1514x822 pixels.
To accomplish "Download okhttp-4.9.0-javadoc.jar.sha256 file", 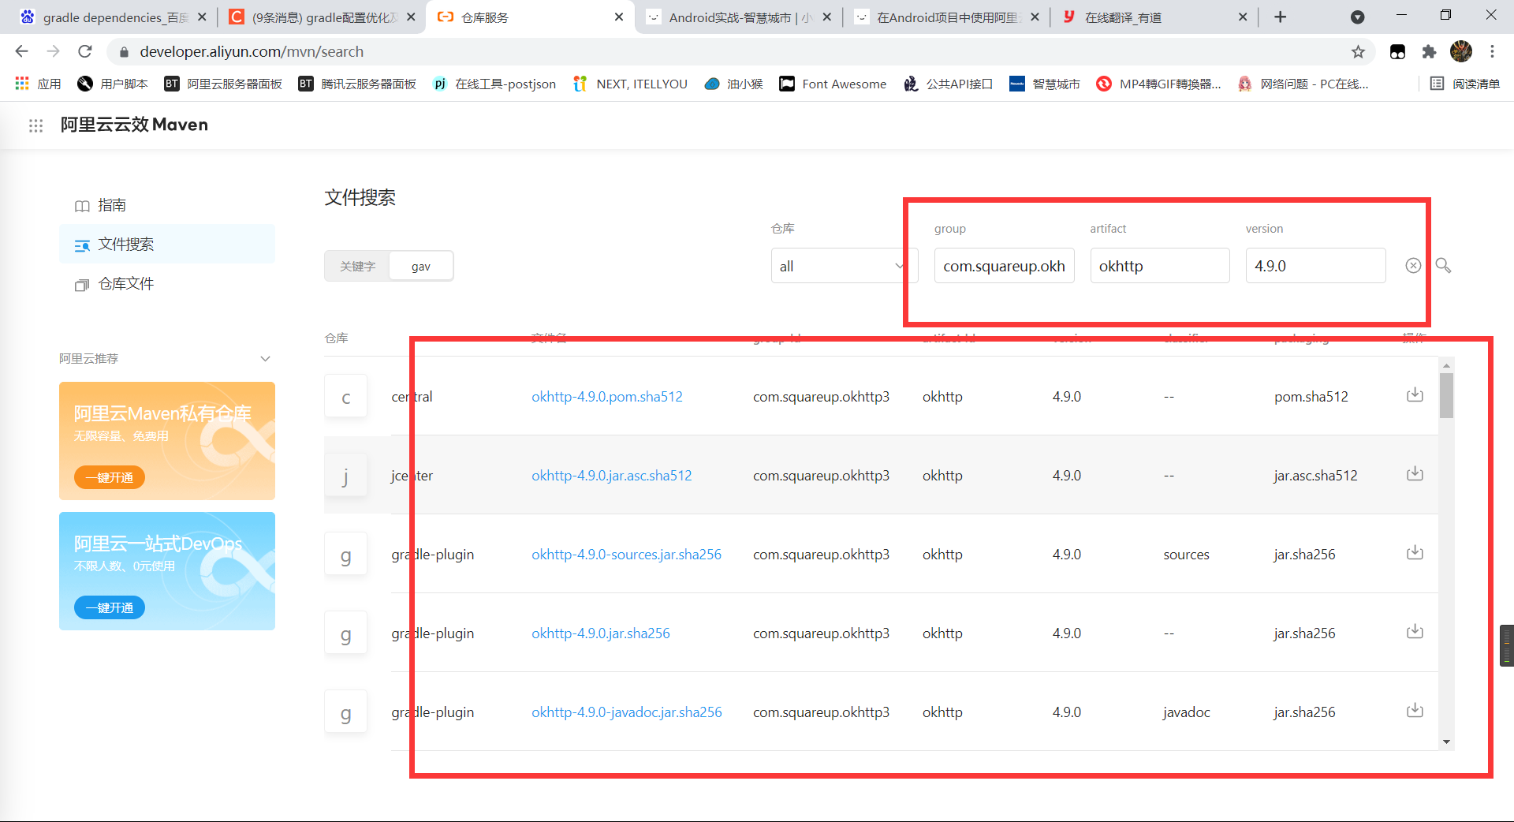I will coord(1415,710).
